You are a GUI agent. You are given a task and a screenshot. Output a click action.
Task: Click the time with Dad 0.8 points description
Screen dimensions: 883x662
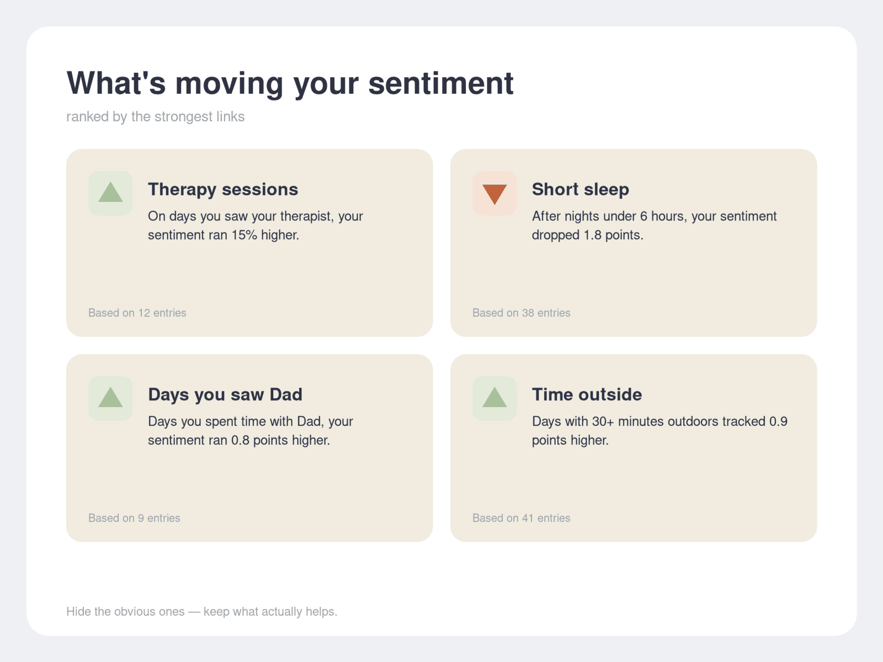(x=251, y=431)
